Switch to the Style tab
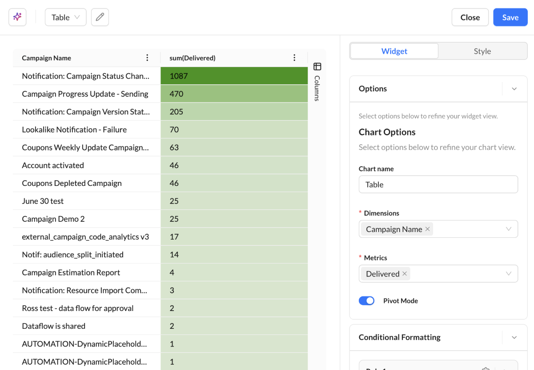Viewport: 534px width, 370px height. (482, 51)
